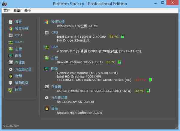Screen dimensions: 180x131
Task: Open the 关于 (About) menu
Action: point(27,10)
